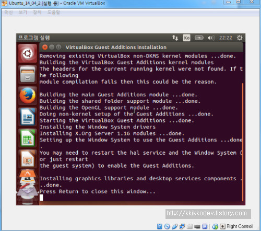Viewport: 261px width, 231px height.
Task: Click the terminal's orange vertical scrollbar
Action: click(242, 142)
